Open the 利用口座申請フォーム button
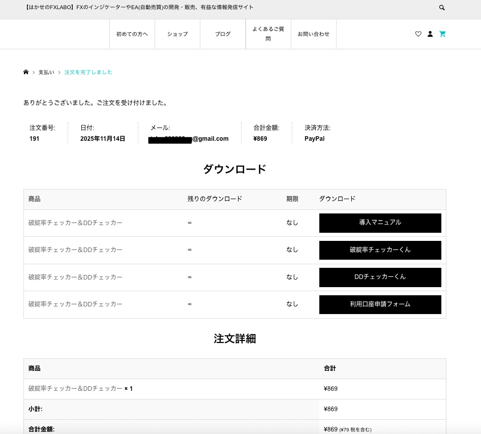 [x=380, y=304]
